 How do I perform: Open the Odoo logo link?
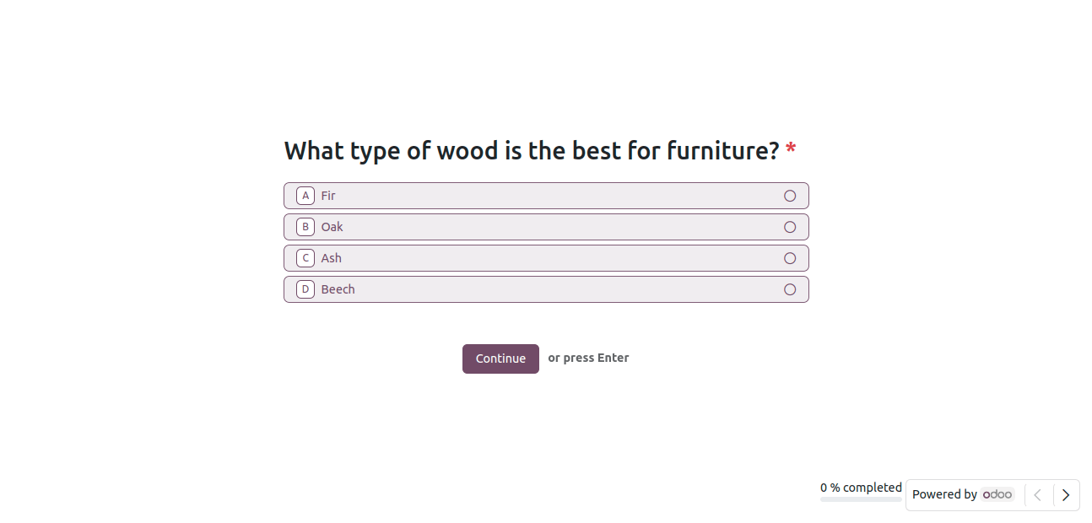click(x=997, y=494)
